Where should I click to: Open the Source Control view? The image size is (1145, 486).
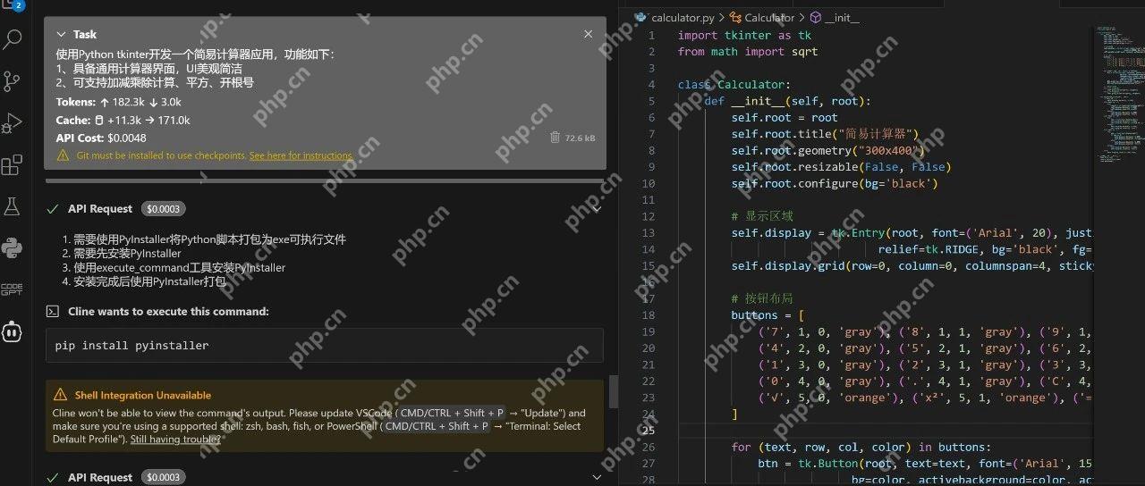[13, 81]
